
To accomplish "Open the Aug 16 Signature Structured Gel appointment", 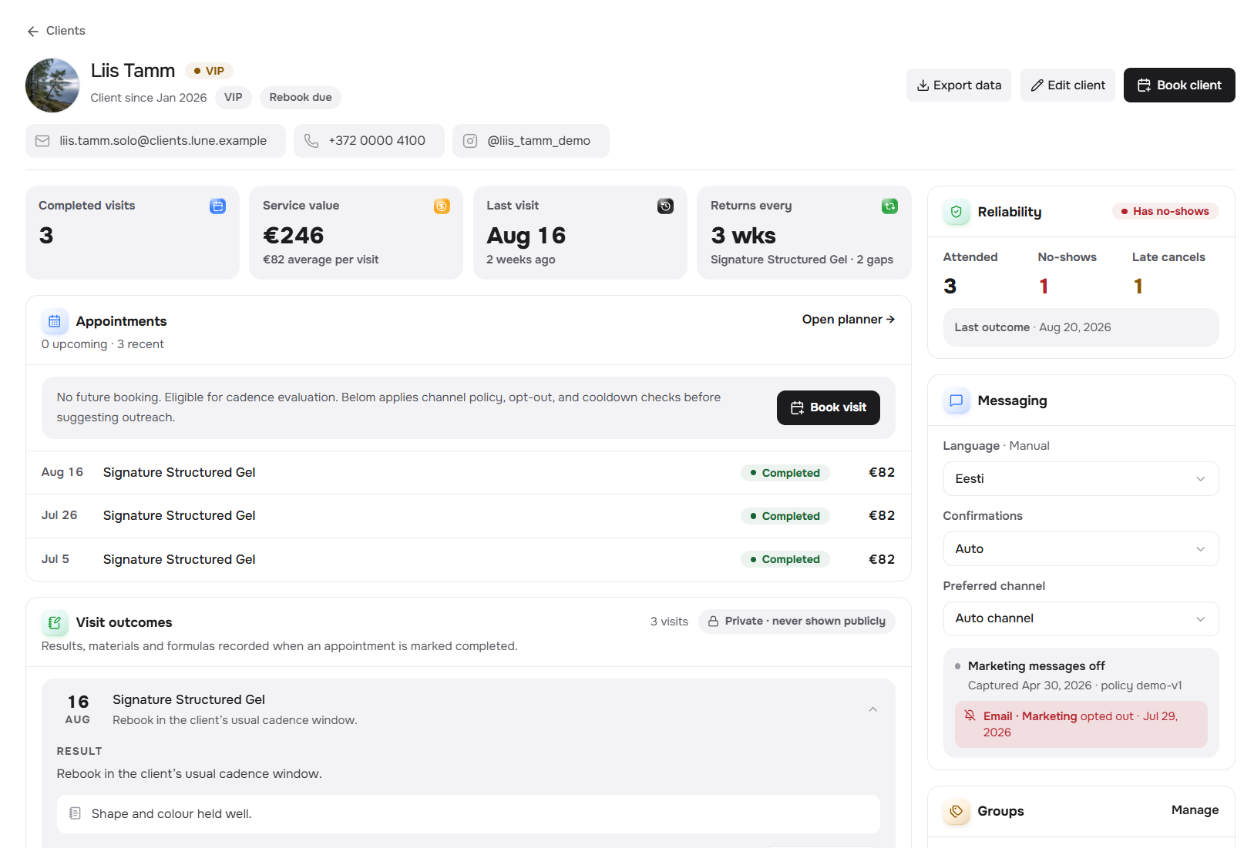I will [468, 473].
